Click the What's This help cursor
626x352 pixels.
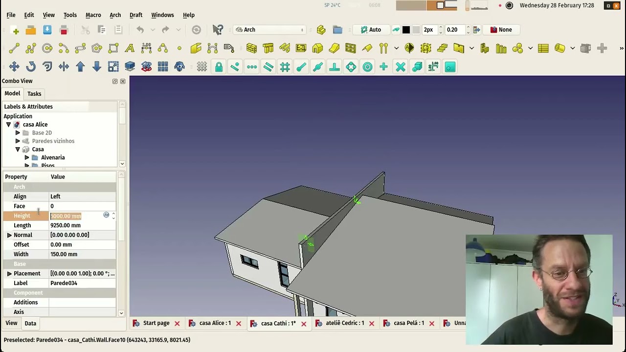(218, 30)
